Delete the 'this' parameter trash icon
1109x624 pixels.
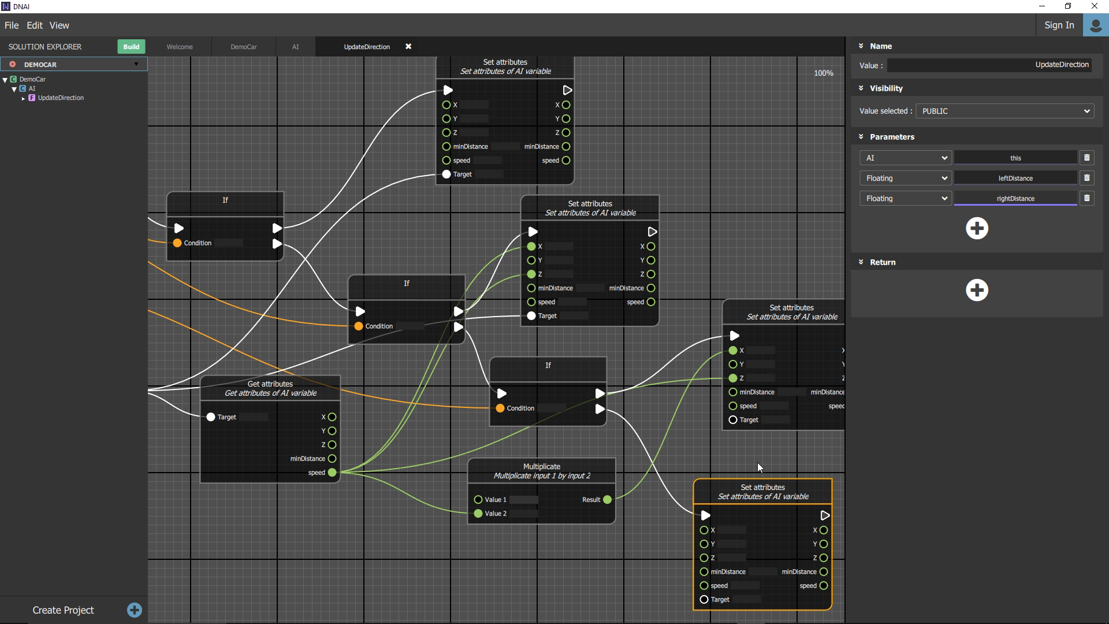tap(1086, 158)
